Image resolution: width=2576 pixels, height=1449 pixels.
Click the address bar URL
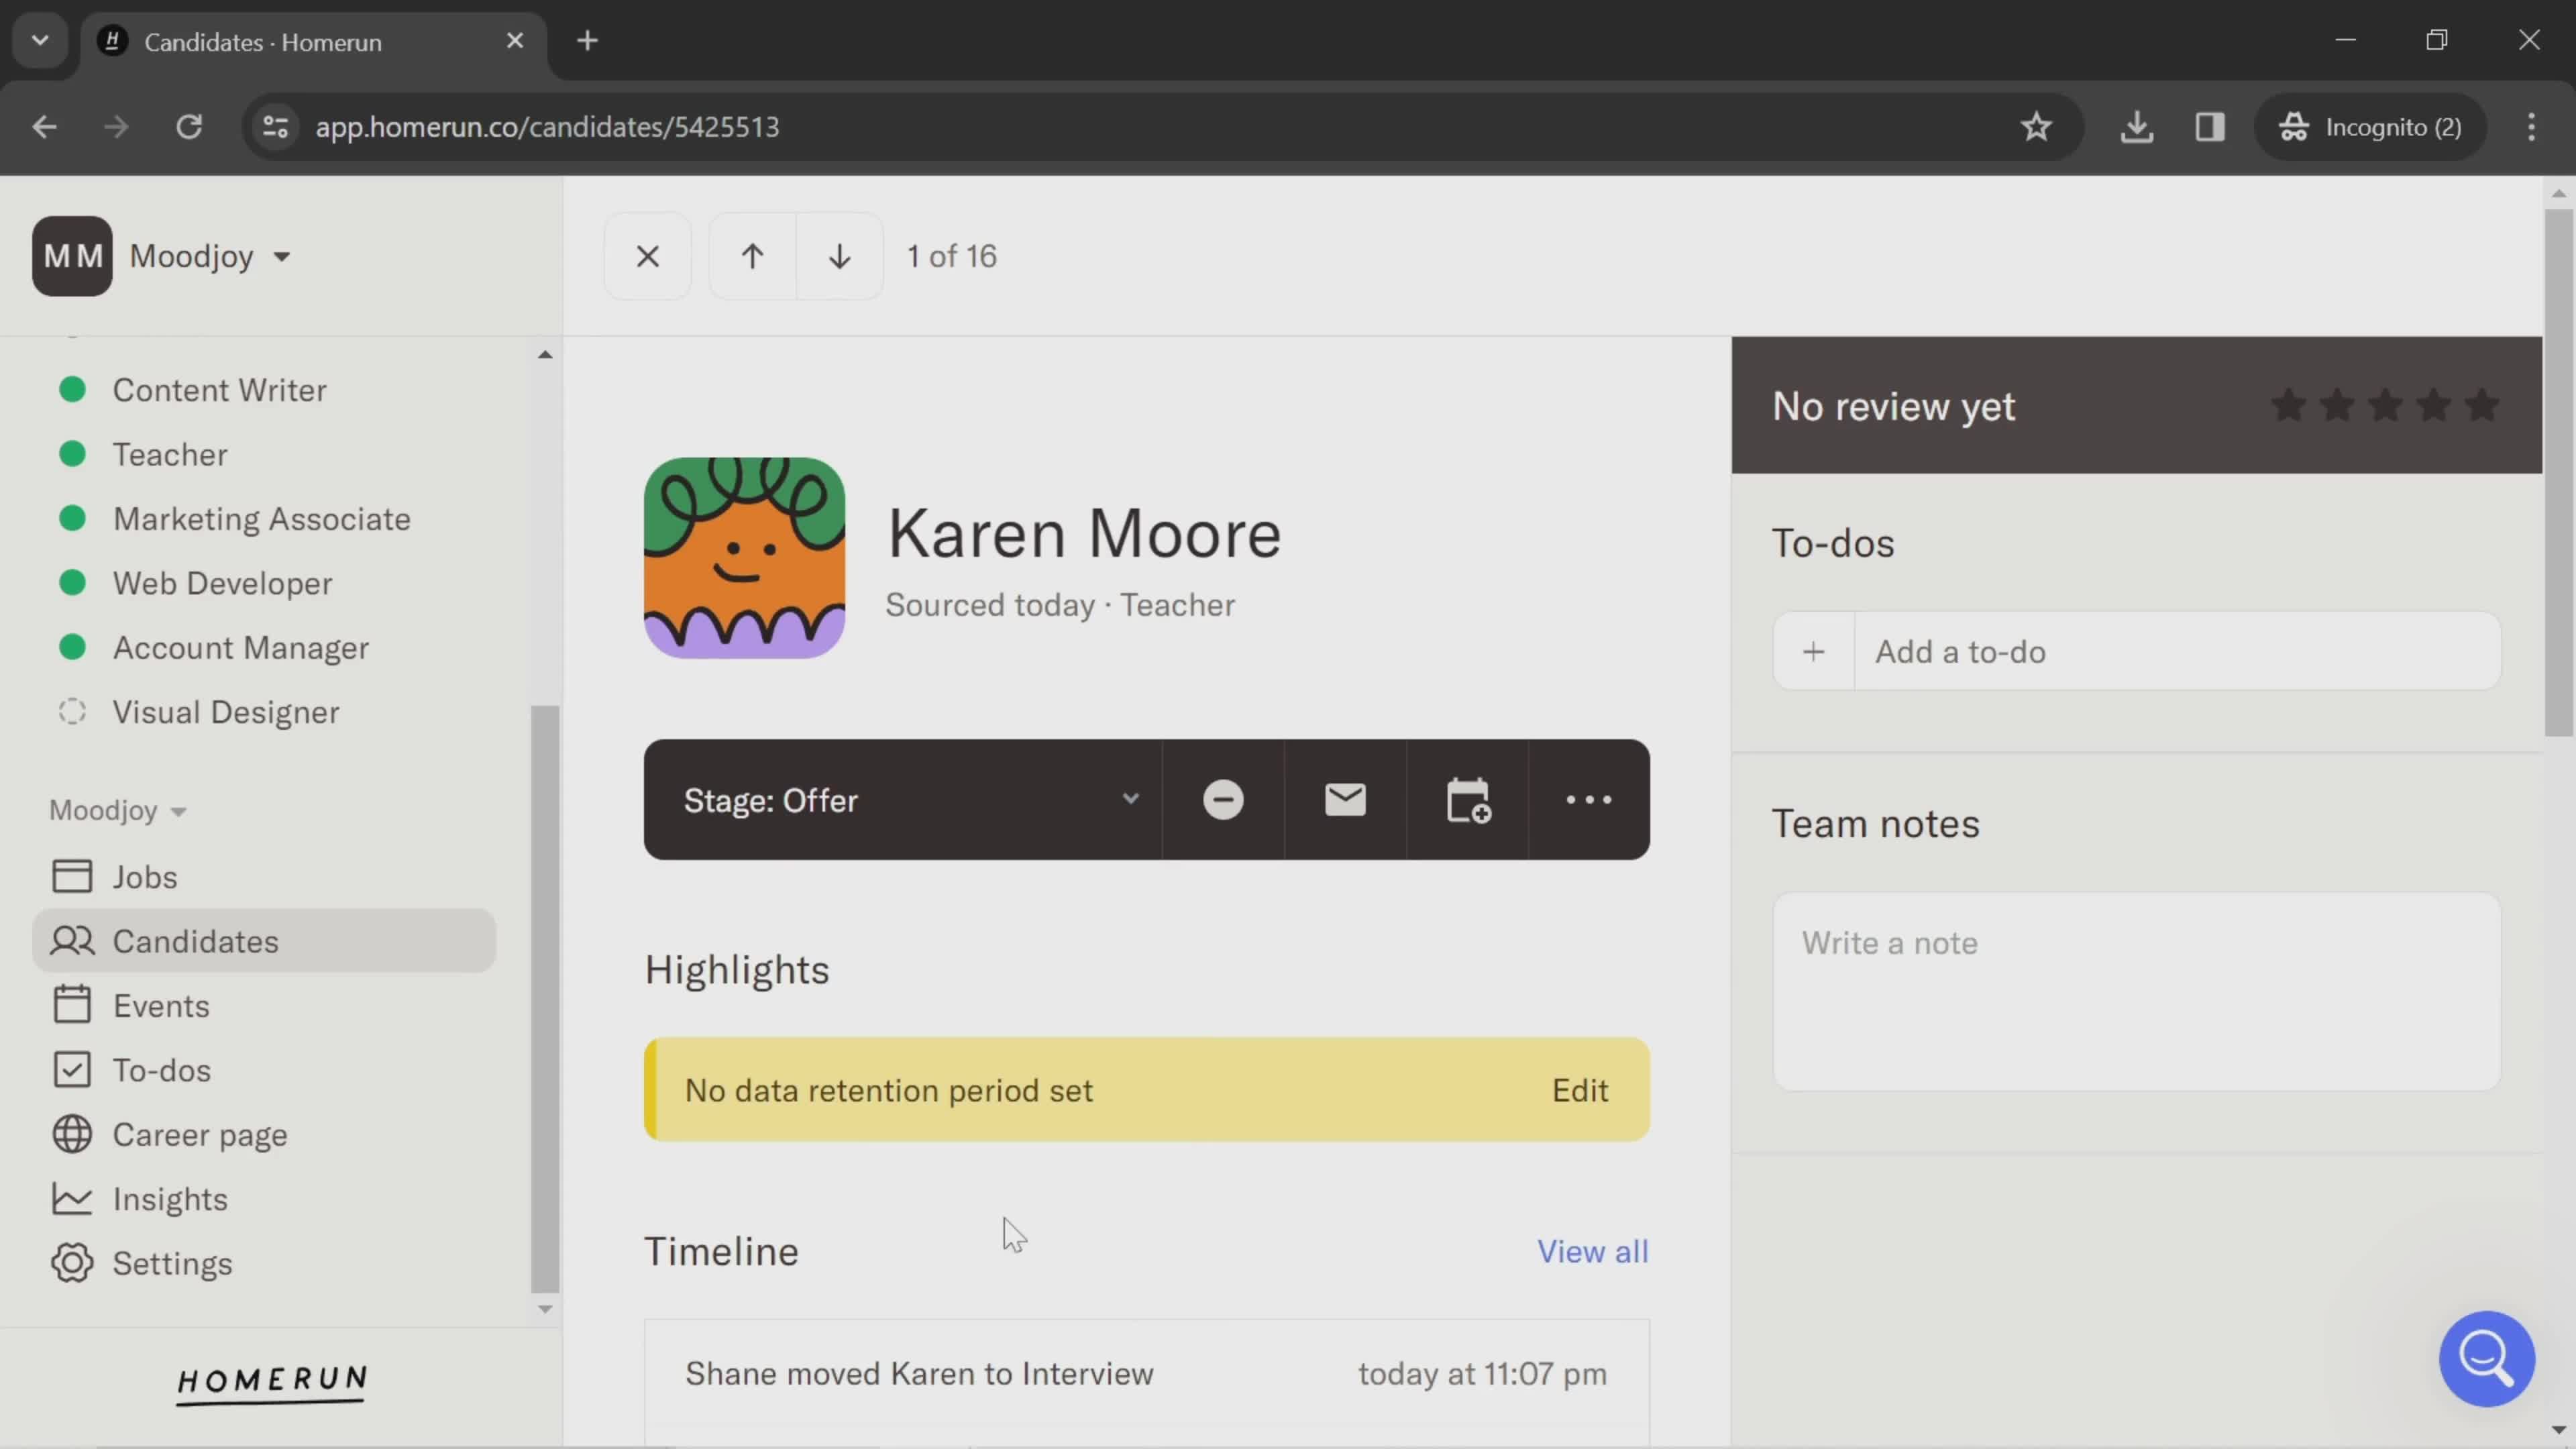tap(547, 127)
